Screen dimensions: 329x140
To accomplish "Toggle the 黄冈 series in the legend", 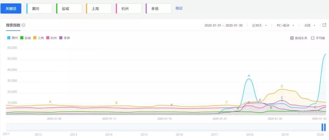I will tap(12, 38).
